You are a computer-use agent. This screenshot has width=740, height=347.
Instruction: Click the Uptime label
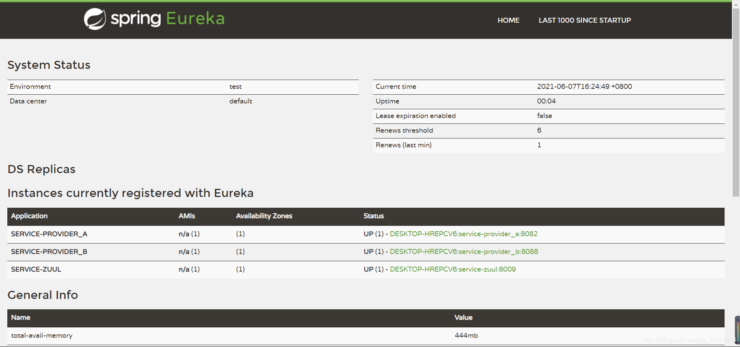click(x=387, y=101)
